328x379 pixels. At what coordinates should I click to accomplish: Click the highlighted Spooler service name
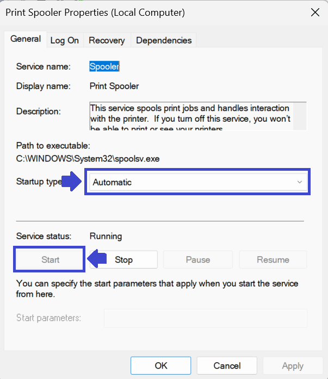pyautogui.click(x=104, y=66)
